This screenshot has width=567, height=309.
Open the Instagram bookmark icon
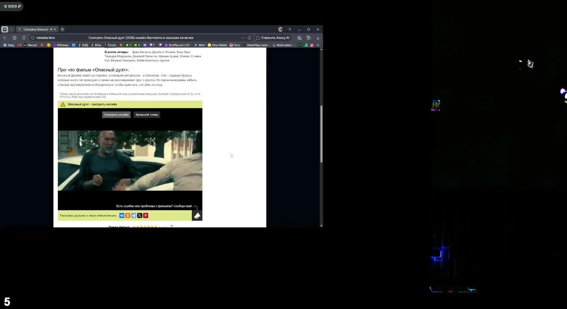(312, 45)
